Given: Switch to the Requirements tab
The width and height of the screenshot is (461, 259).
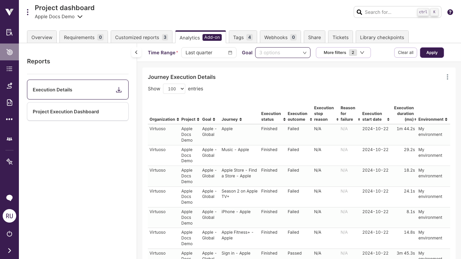Looking at the screenshot, I should click(x=84, y=37).
